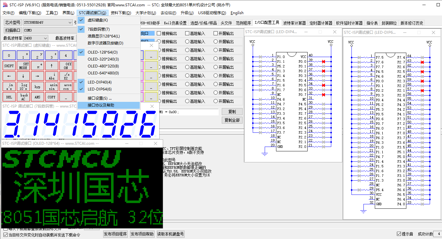The image size is (442, 239).
Task: Switch to the Keil仿真设置 tab
Action: (x=175, y=23)
